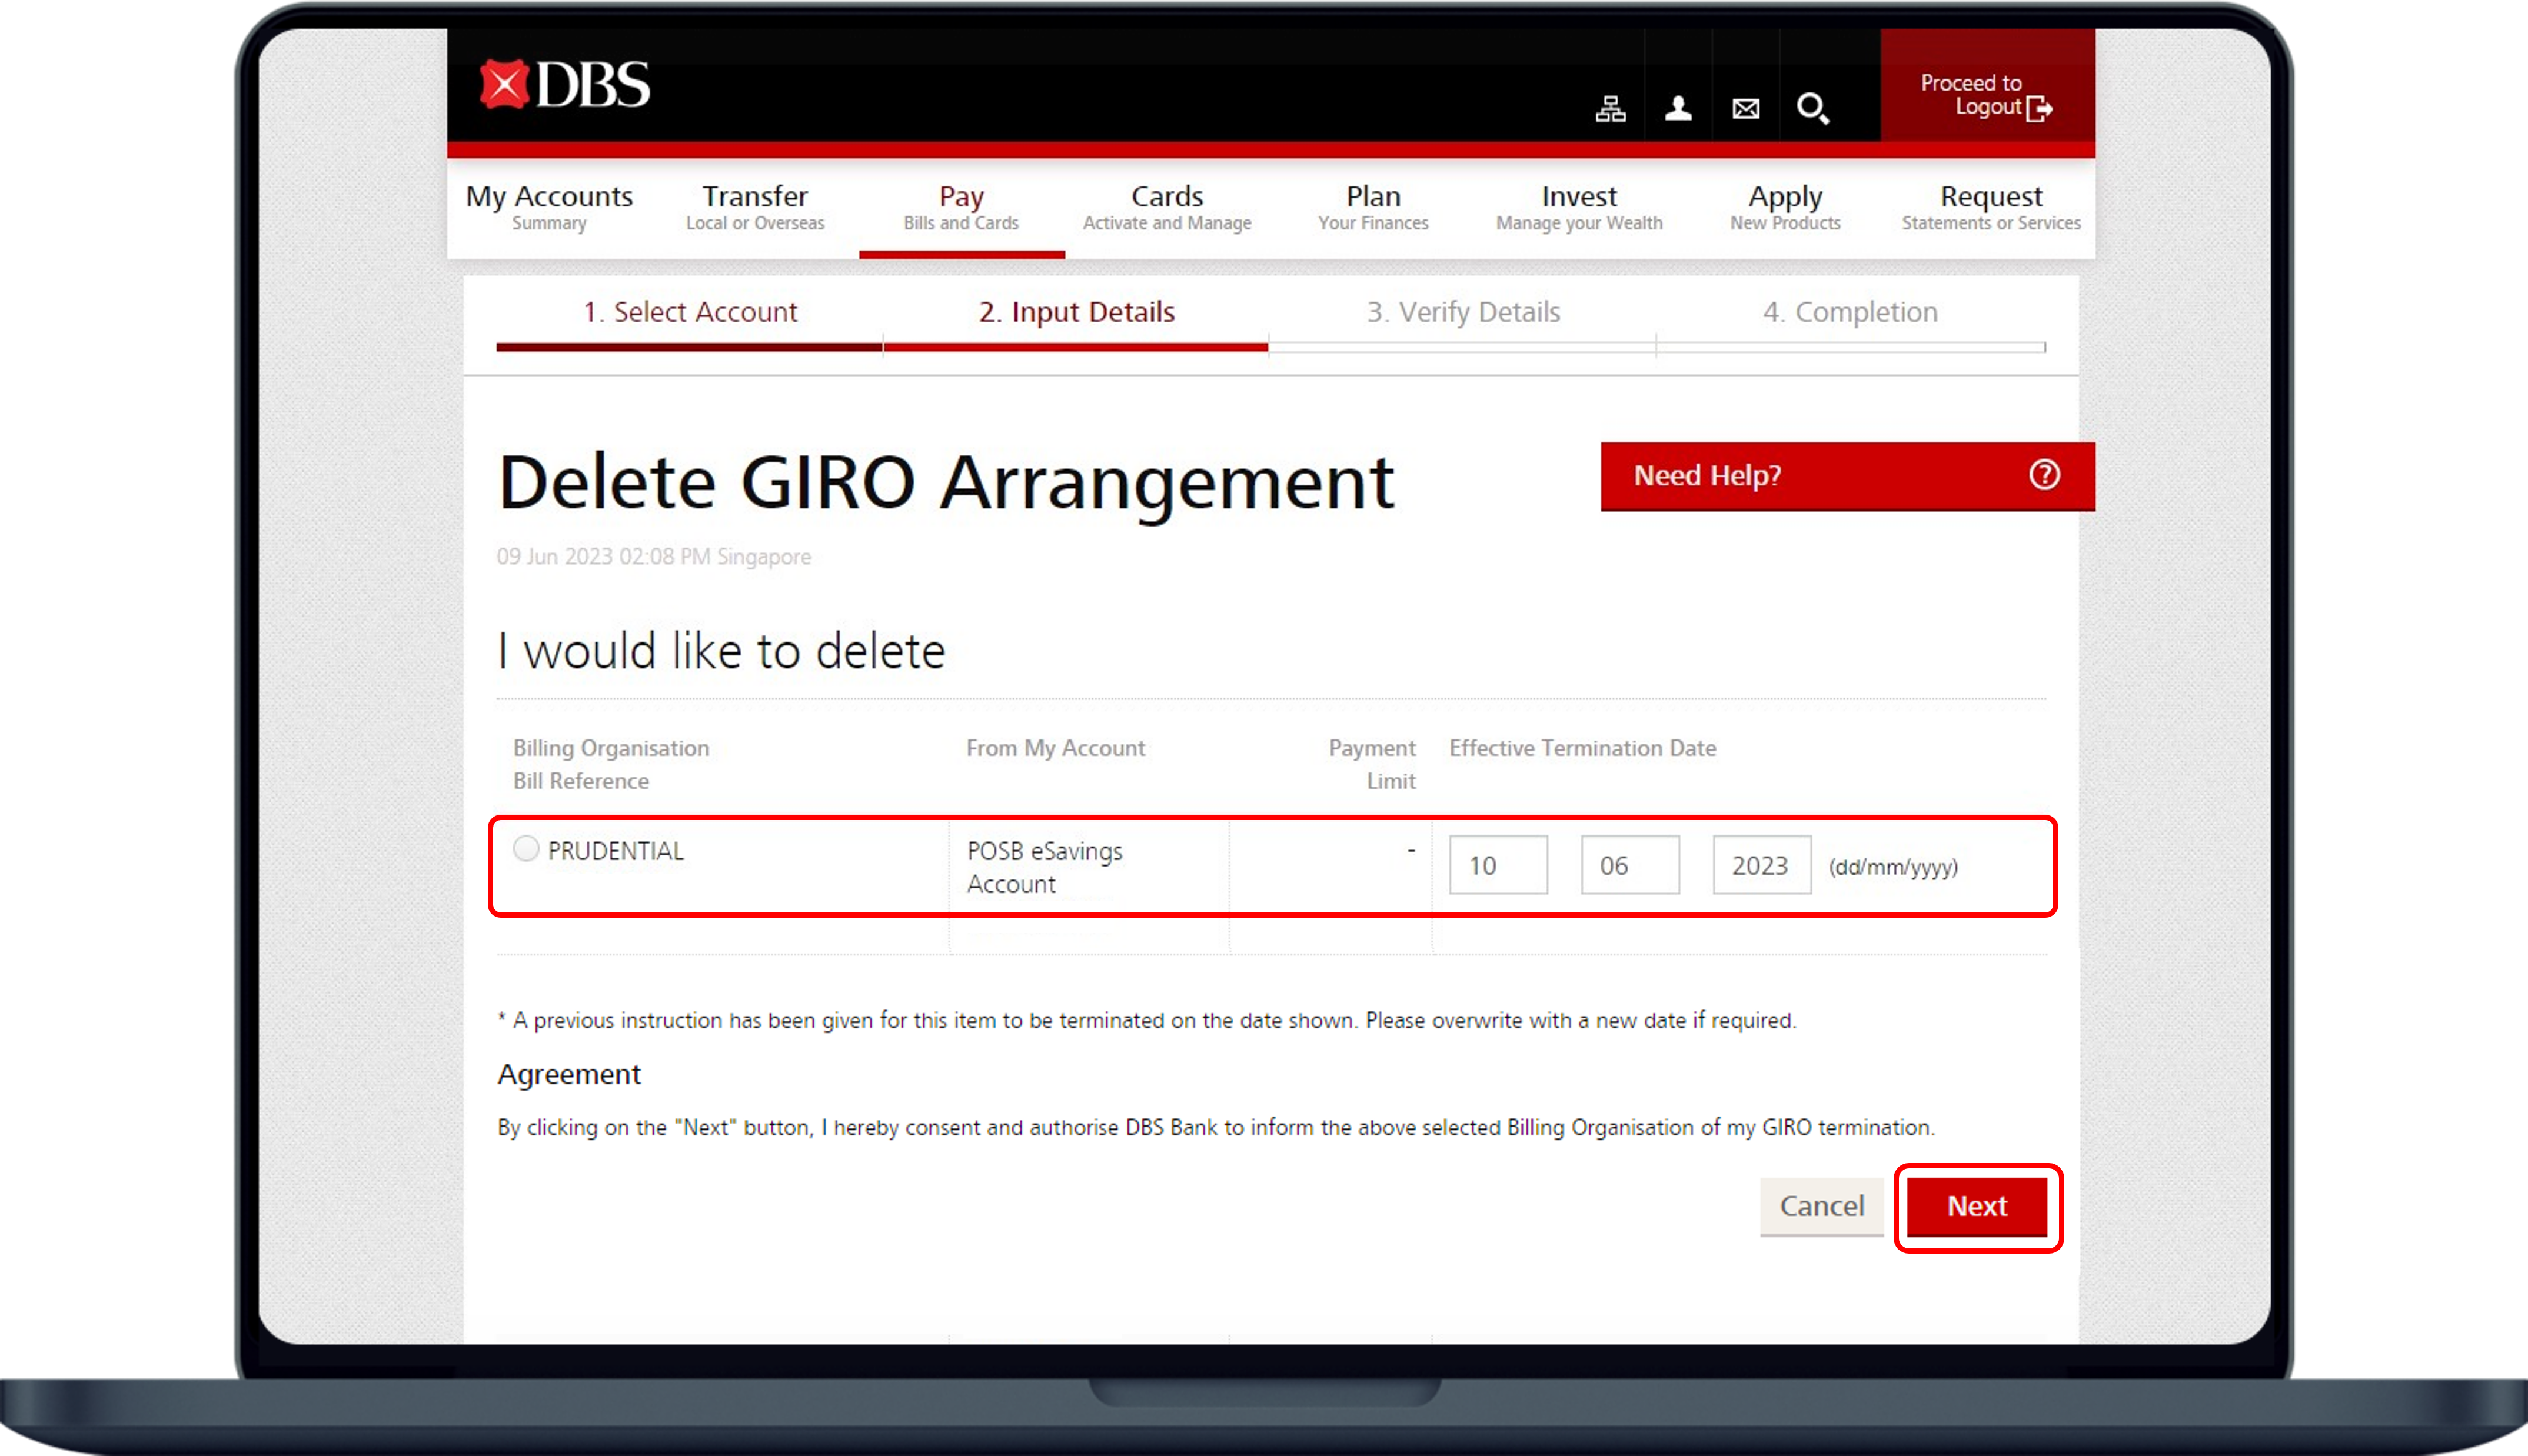Click Proceed to Logout button
Screen dimensions: 2528x1456
(1986, 95)
